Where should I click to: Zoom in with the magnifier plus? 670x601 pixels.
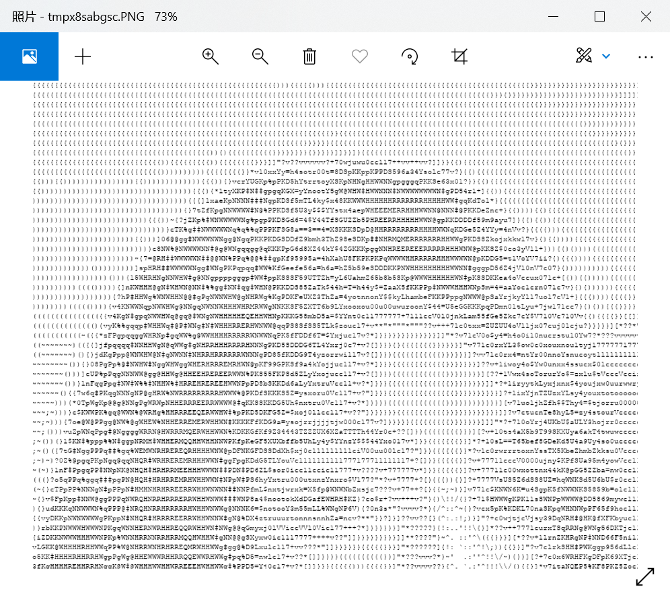(x=211, y=56)
